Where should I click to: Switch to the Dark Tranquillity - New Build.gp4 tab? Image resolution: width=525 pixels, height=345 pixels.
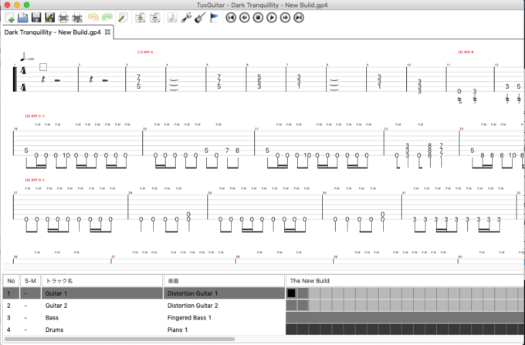tap(52, 32)
